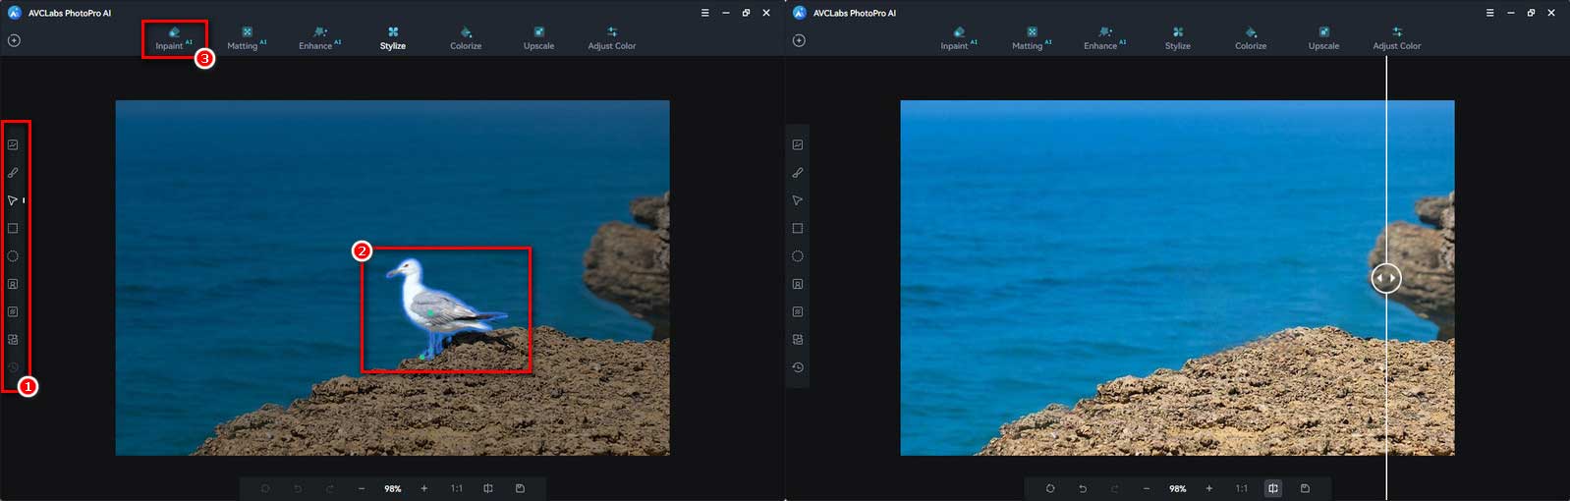Viewport: 1570px width, 501px height.
Task: Open Upscale tab in left window
Action: 538,38
